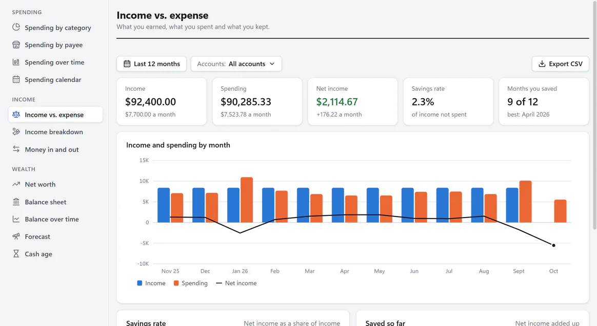Screen dimensions: 597x326
Task: Click the "Savings rate" lower card heading
Action: (x=146, y=323)
